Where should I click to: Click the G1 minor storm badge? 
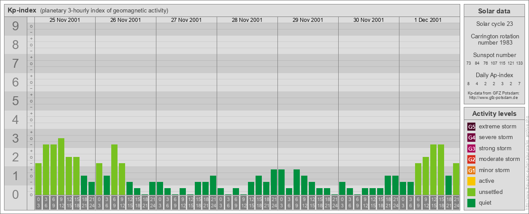pos(471,170)
